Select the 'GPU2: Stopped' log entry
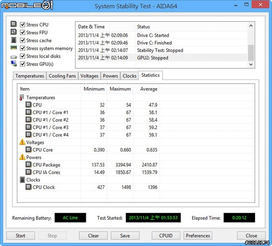 pos(161,58)
